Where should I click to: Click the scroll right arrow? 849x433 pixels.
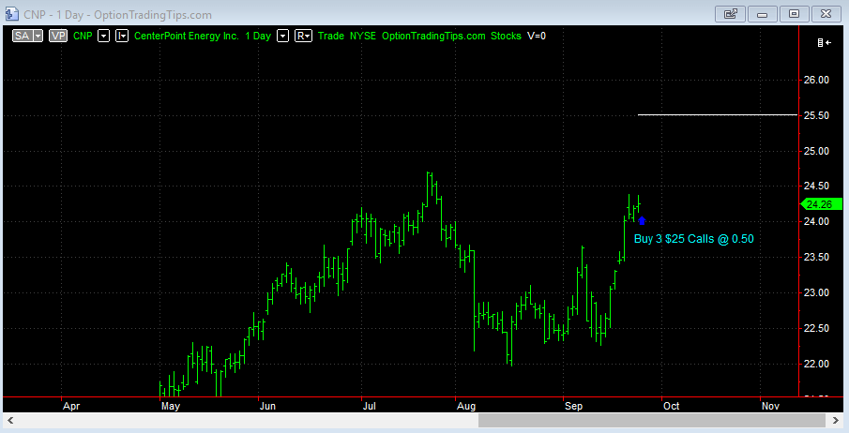[x=835, y=420]
